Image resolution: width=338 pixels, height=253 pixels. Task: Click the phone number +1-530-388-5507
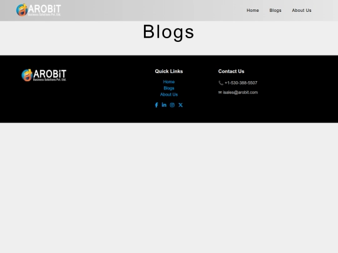(x=241, y=83)
